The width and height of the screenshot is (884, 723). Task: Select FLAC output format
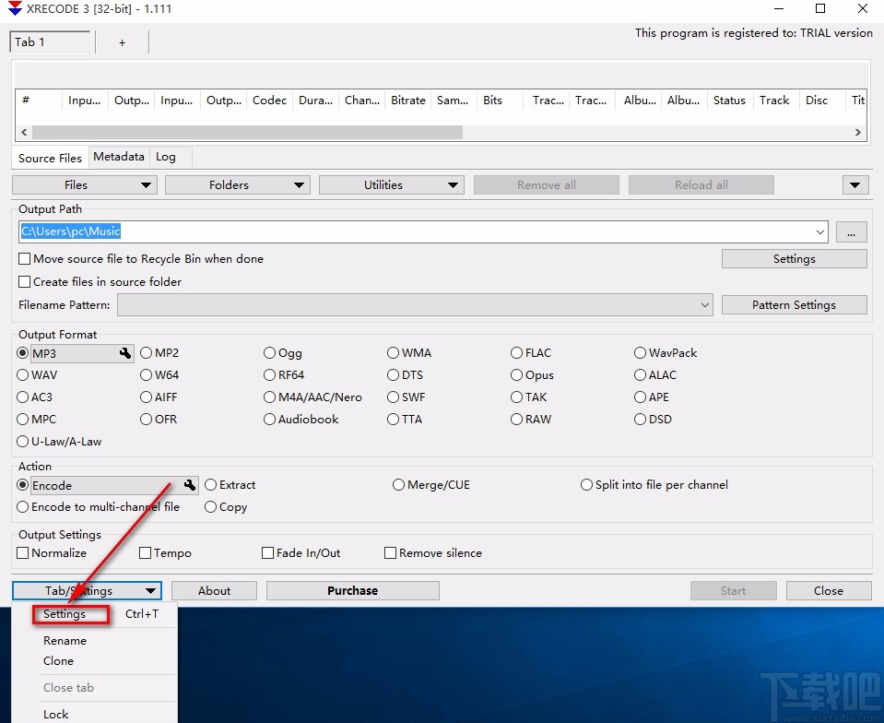(x=517, y=353)
